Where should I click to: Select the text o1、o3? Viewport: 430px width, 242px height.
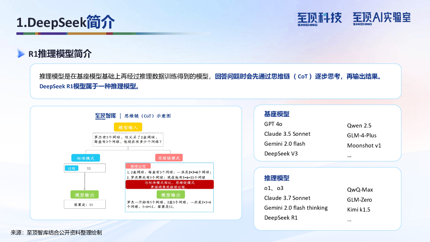274,188
